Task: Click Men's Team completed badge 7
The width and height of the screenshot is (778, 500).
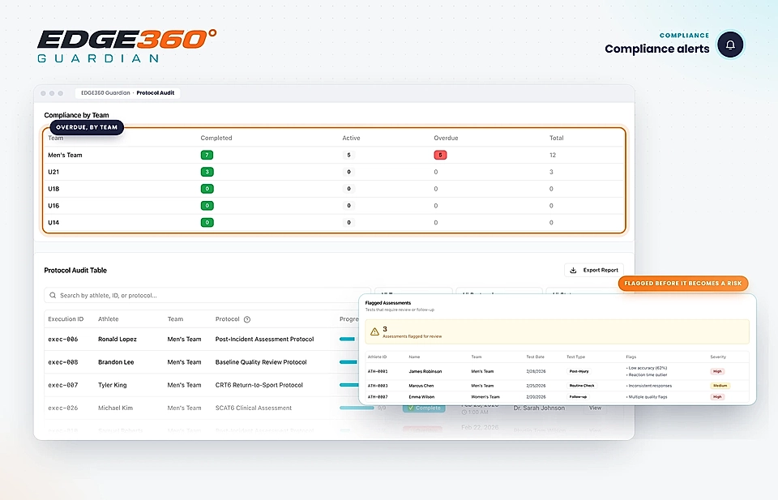Action: (207, 155)
